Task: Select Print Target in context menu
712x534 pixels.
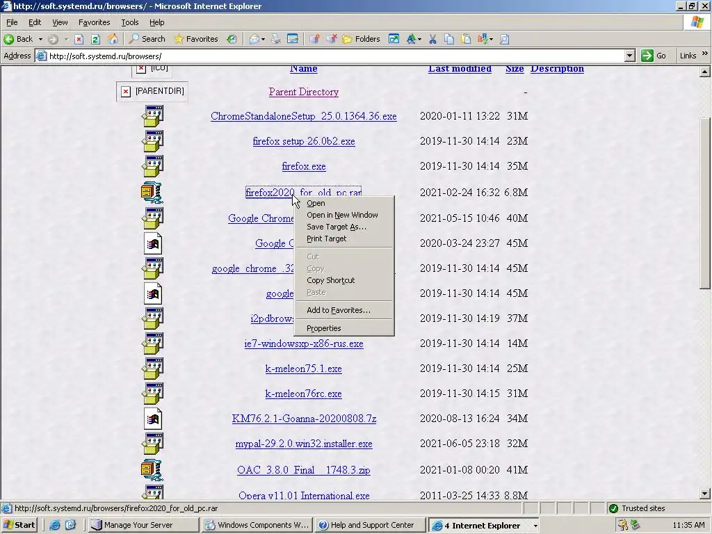Action: [344, 238]
